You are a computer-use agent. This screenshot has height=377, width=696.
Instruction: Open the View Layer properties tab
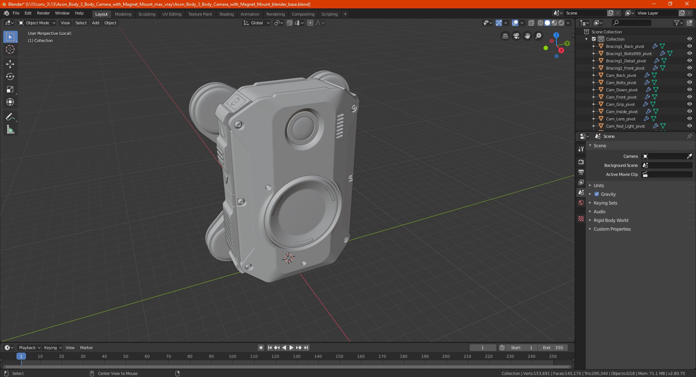(581, 182)
